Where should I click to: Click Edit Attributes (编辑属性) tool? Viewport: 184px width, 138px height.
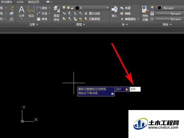click(x=128, y=19)
